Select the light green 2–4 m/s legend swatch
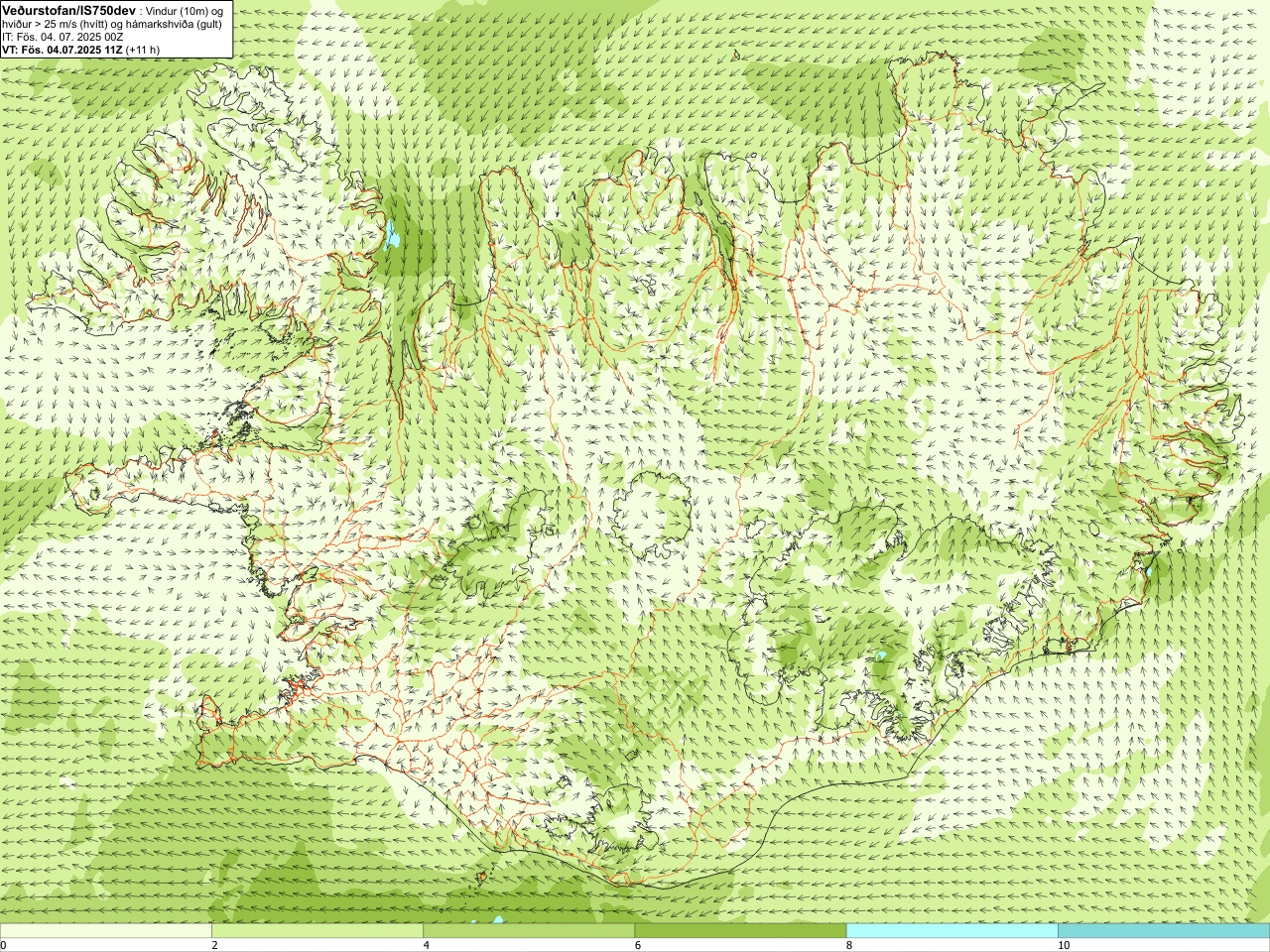This screenshot has height=952, width=1270. 317,931
